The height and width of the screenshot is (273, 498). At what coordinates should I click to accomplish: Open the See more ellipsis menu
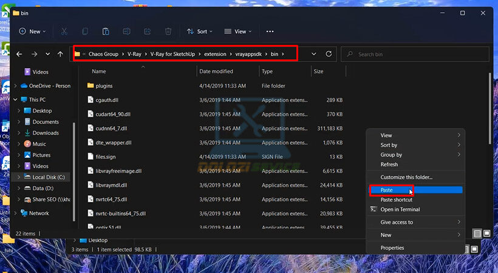point(270,32)
